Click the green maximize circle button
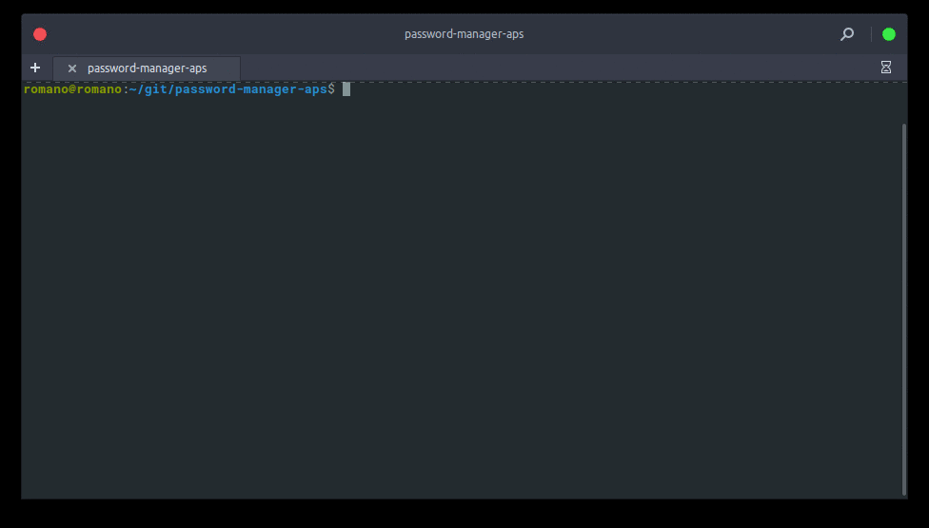Viewport: 929px width, 528px height. pyautogui.click(x=889, y=34)
